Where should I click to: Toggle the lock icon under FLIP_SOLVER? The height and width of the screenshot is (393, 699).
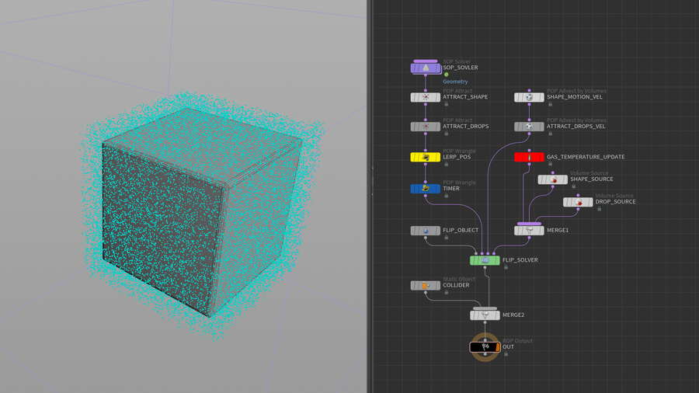(x=506, y=268)
